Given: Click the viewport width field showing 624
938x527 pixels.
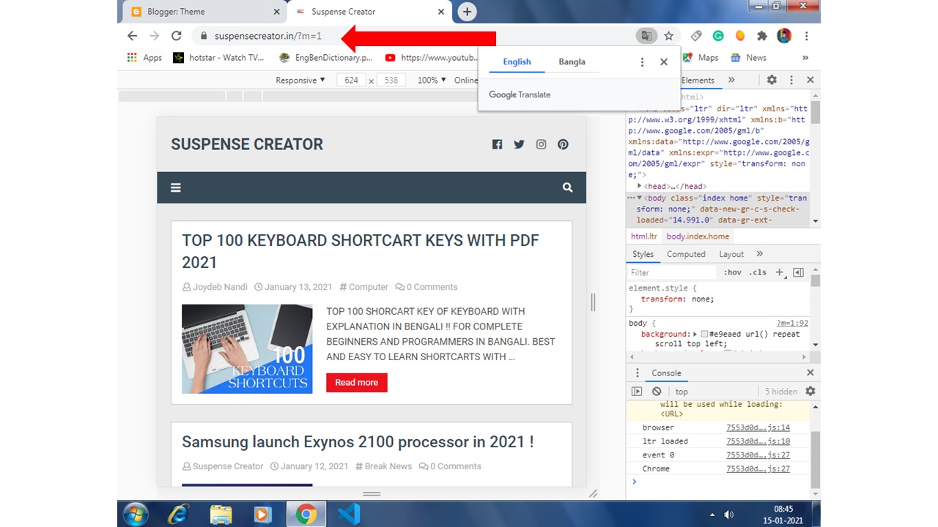Looking at the screenshot, I should coord(351,80).
